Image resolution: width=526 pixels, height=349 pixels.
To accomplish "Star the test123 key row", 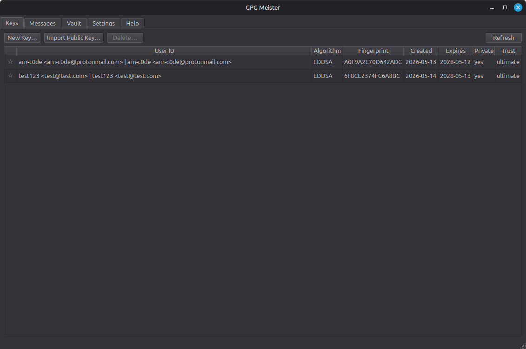I will (10, 76).
